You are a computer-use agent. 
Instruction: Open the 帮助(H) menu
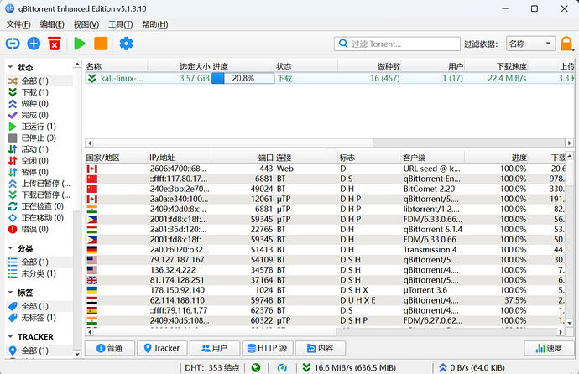(x=155, y=24)
